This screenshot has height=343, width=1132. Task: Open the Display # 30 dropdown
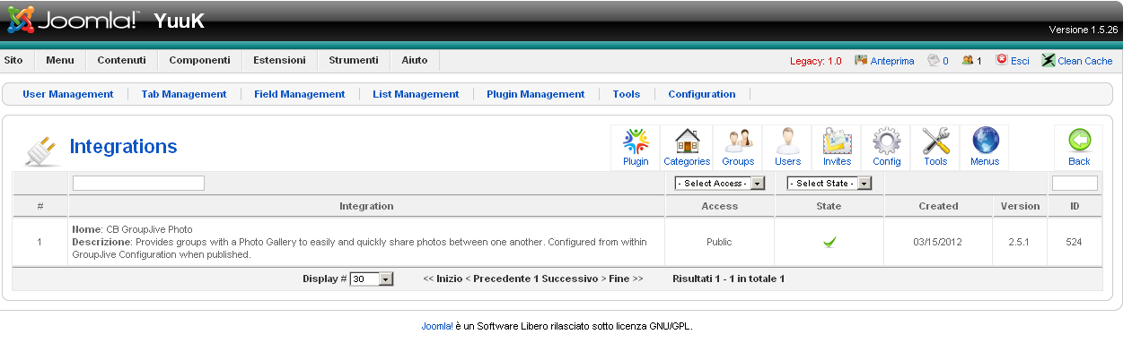click(373, 279)
